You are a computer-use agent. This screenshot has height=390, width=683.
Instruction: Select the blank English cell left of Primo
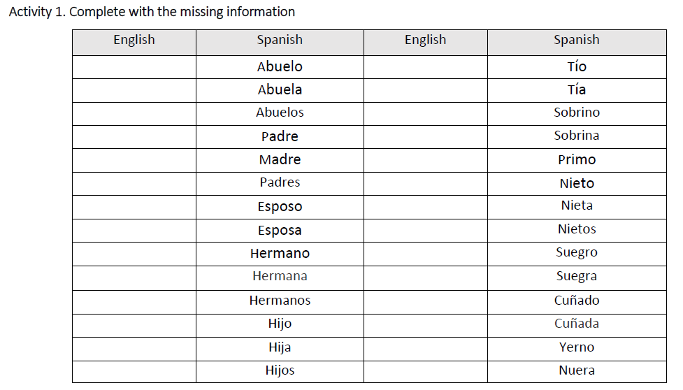pos(425,160)
